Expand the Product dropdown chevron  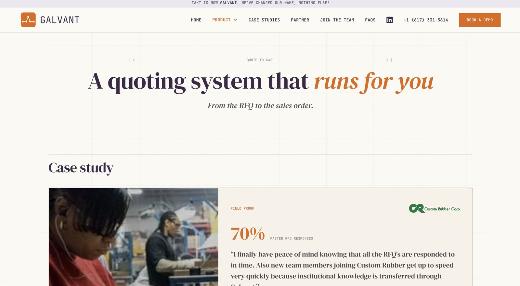(x=236, y=20)
